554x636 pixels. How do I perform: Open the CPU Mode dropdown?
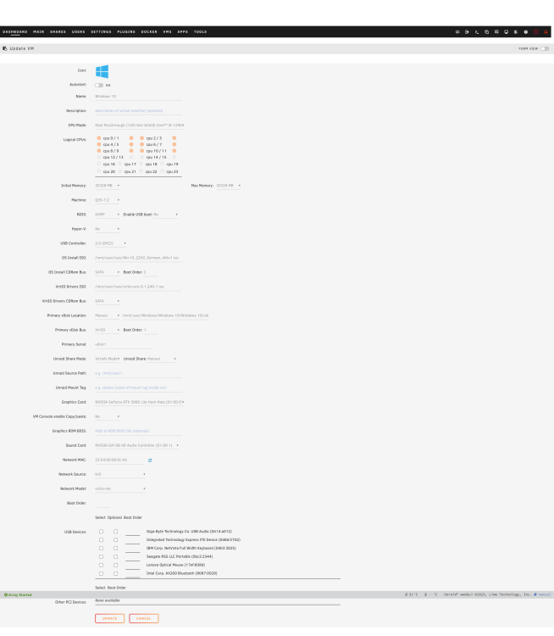click(140, 126)
